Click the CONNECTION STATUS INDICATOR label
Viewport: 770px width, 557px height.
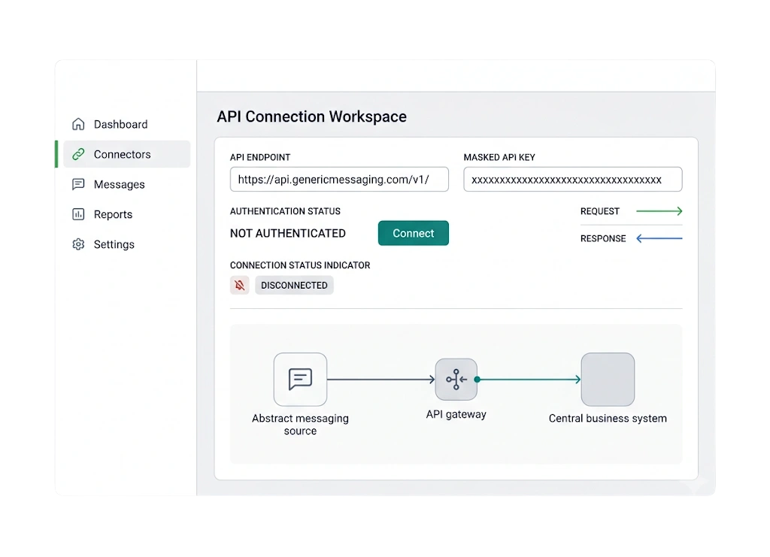[x=300, y=265]
